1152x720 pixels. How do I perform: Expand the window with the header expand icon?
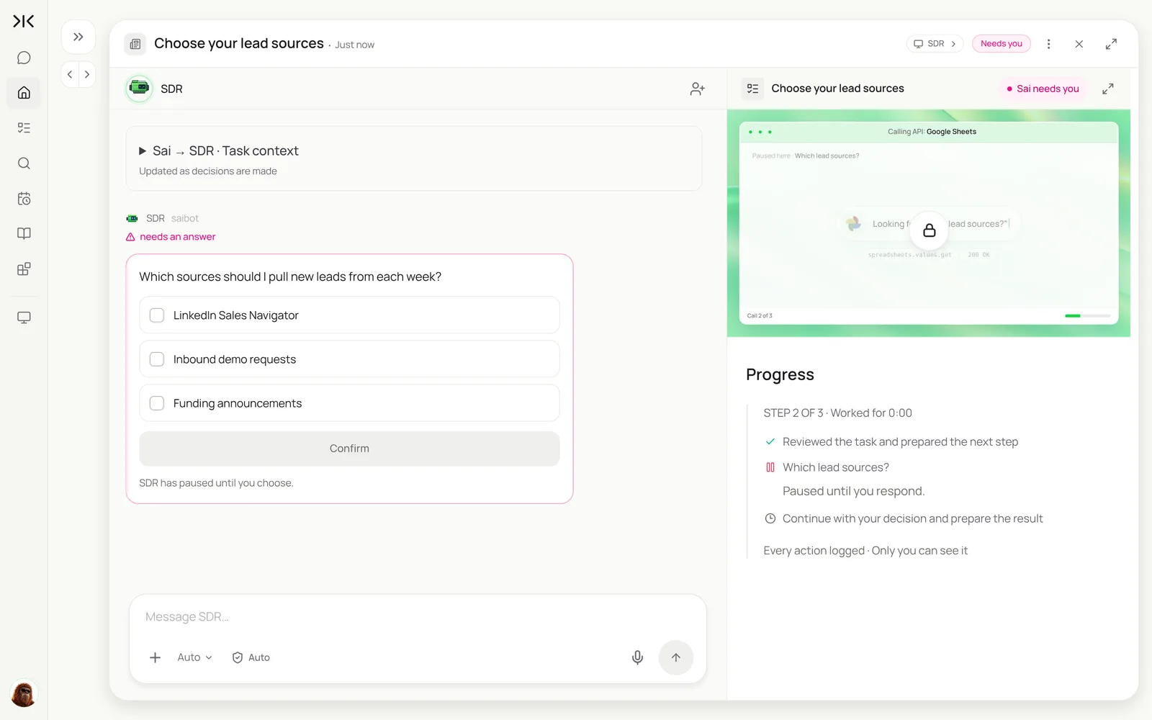(1111, 44)
